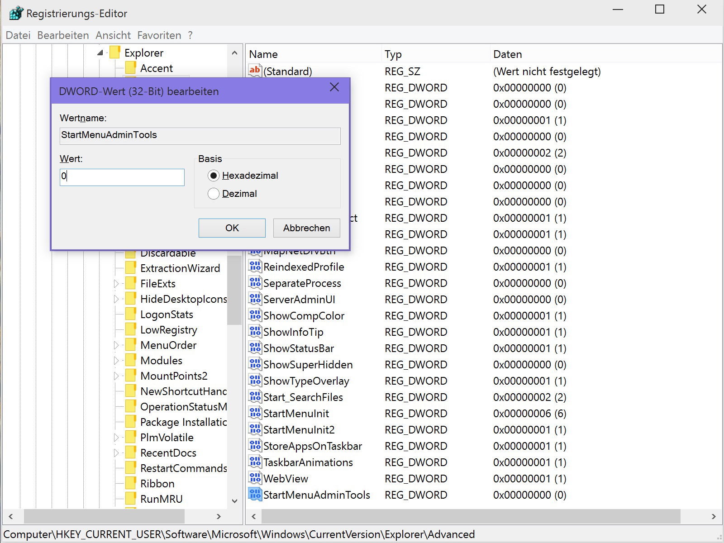
Task: Select the OperationStatusM tree item
Action: click(183, 406)
